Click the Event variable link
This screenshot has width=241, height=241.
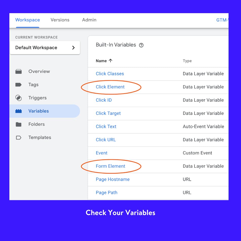pos(102,153)
